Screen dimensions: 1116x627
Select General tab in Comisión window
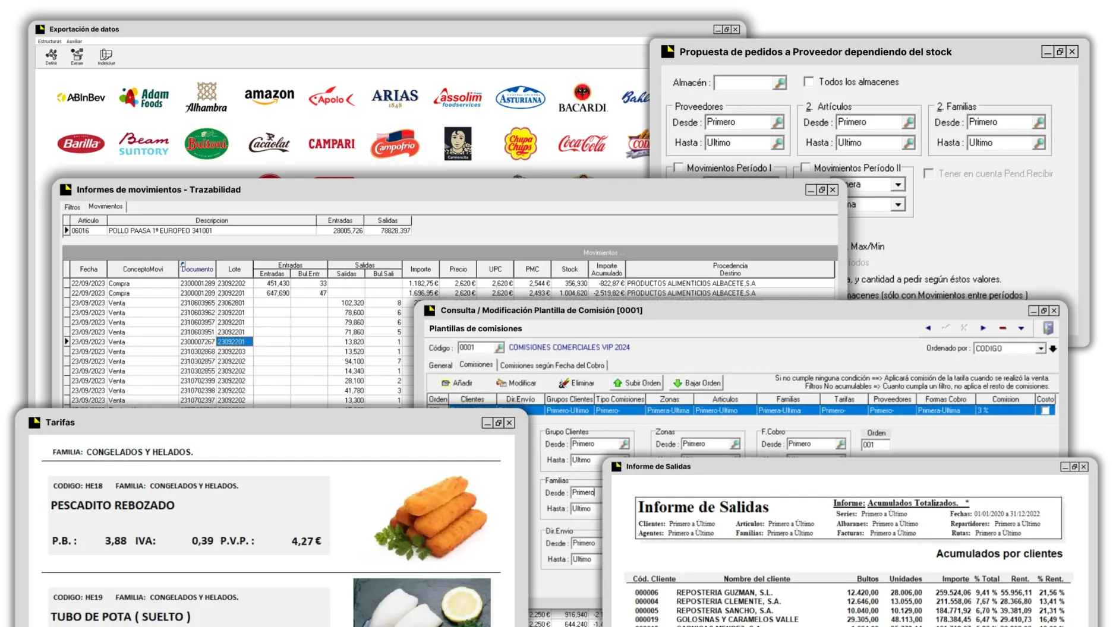pyautogui.click(x=440, y=366)
